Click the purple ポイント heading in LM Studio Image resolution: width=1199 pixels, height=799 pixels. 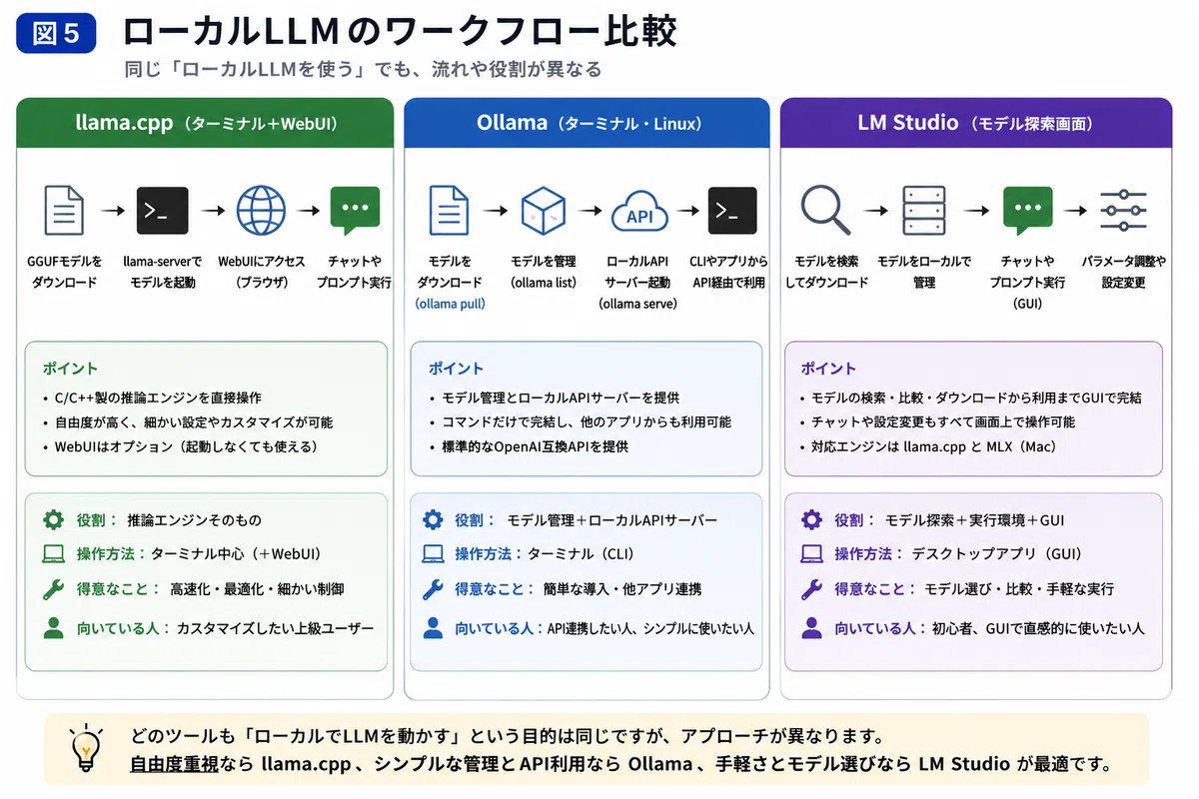point(828,369)
